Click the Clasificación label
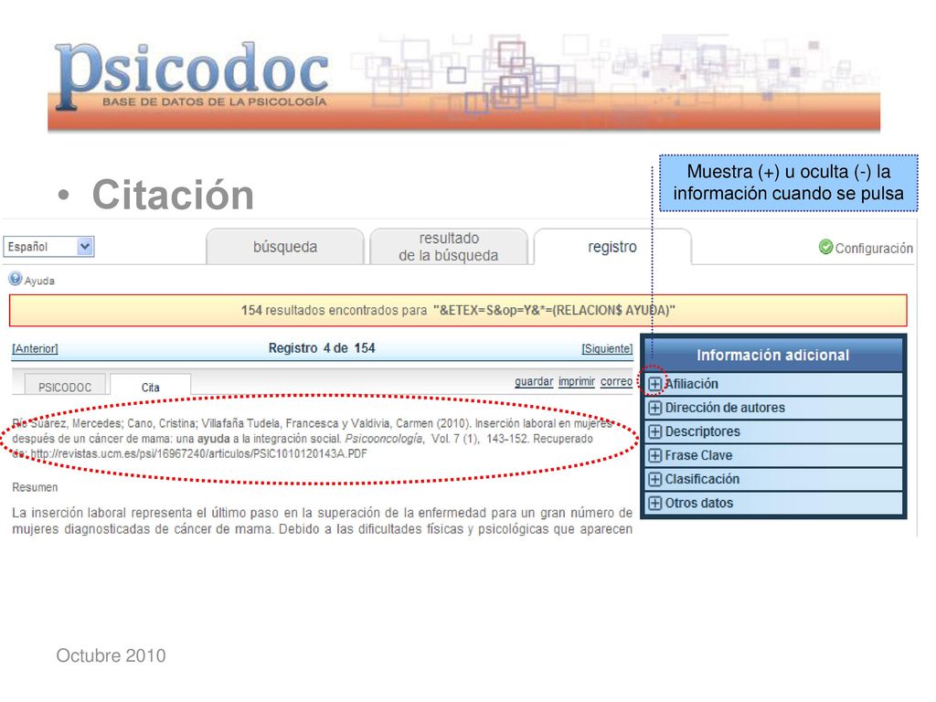 pos(703,479)
